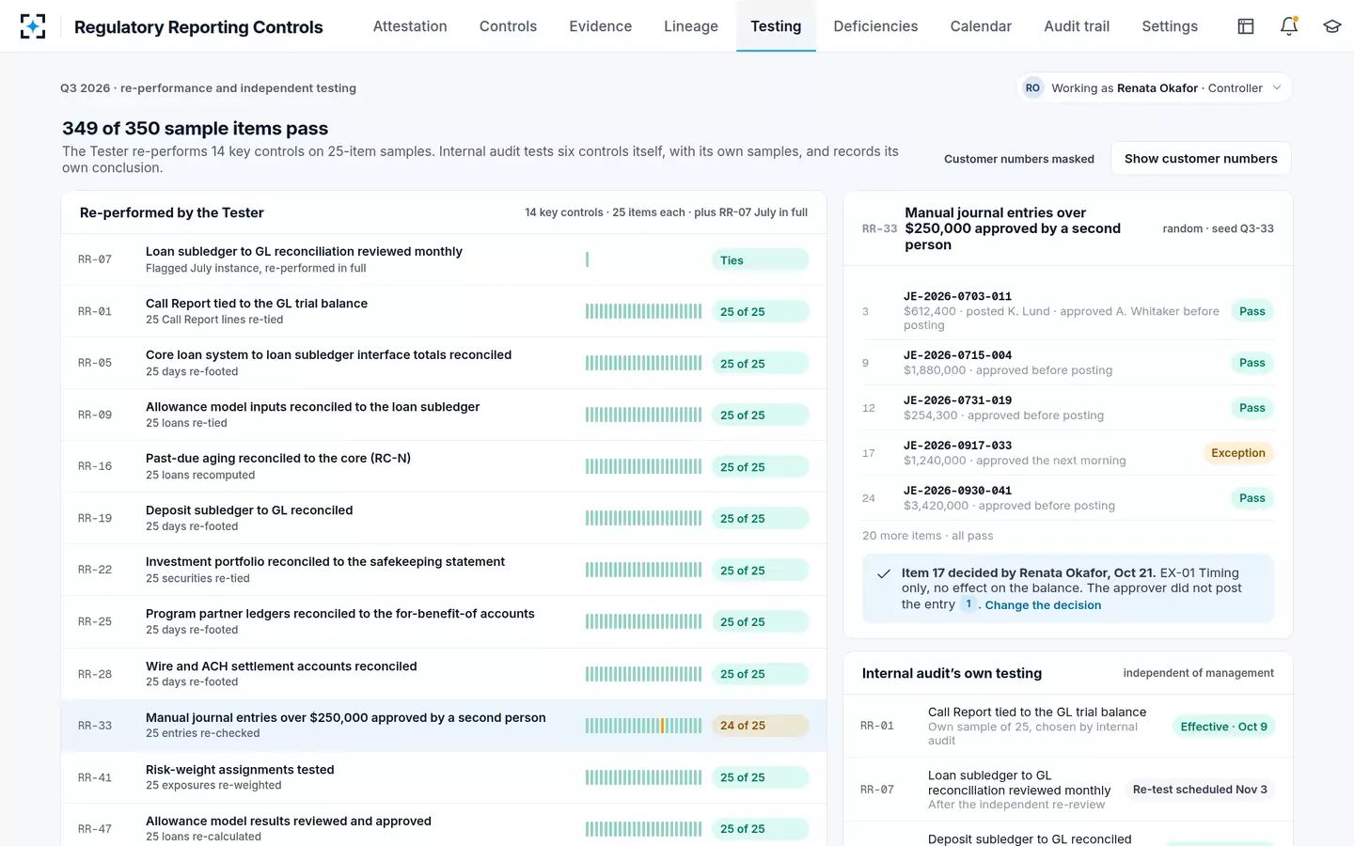Click the footnote badge 1 in decision note
This screenshot has height=846, width=1354.
[968, 604]
